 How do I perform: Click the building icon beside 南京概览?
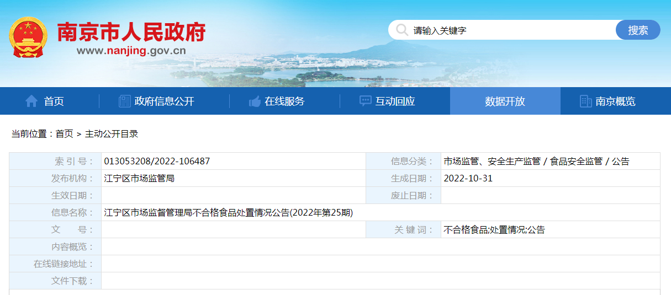(585, 101)
